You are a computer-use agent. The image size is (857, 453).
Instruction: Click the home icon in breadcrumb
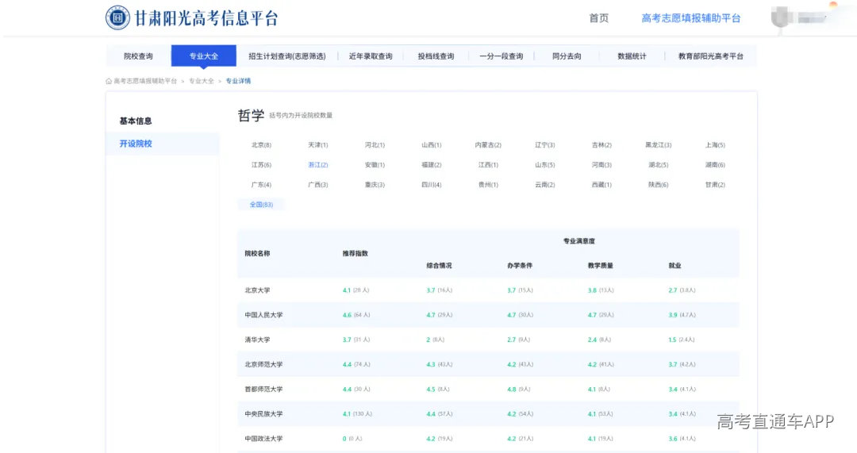pyautogui.click(x=109, y=81)
